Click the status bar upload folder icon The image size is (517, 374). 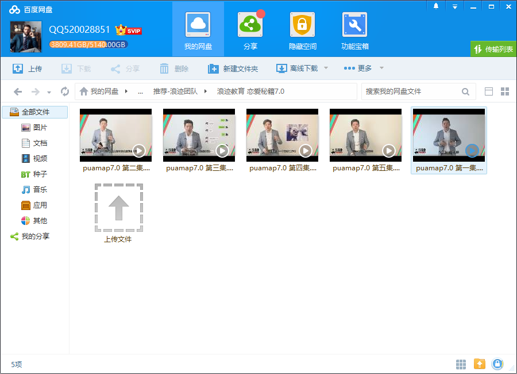480,364
